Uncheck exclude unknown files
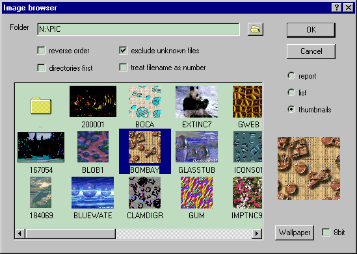This screenshot has width=357, height=254. (x=123, y=51)
